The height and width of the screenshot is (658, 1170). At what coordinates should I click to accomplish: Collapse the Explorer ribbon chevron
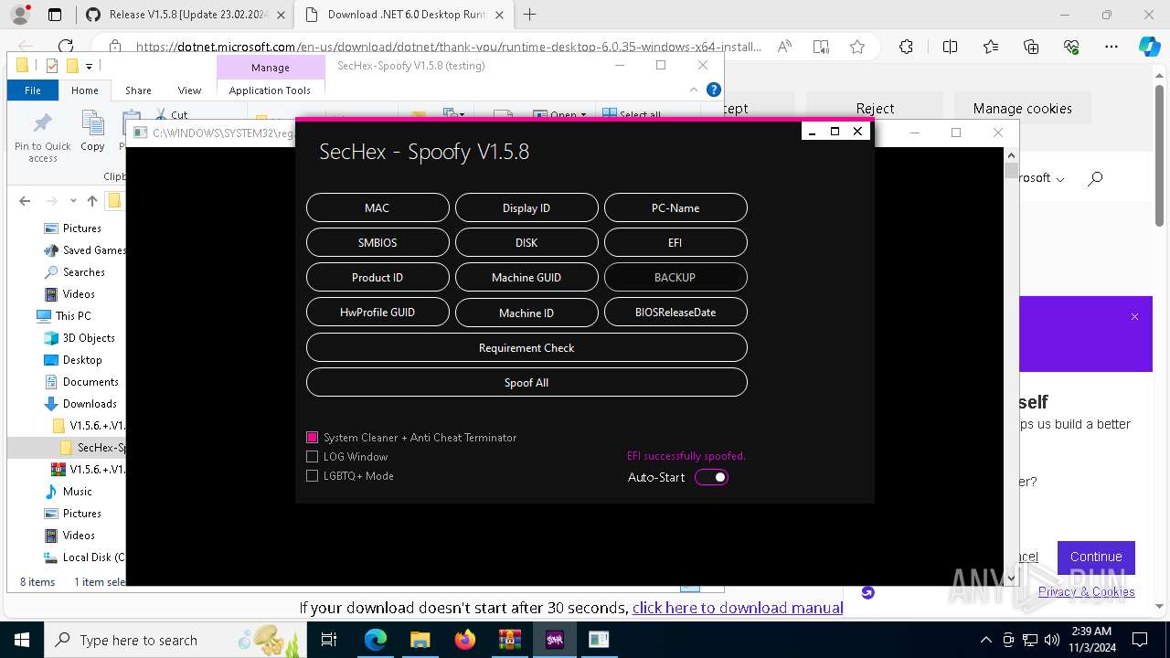pos(694,90)
